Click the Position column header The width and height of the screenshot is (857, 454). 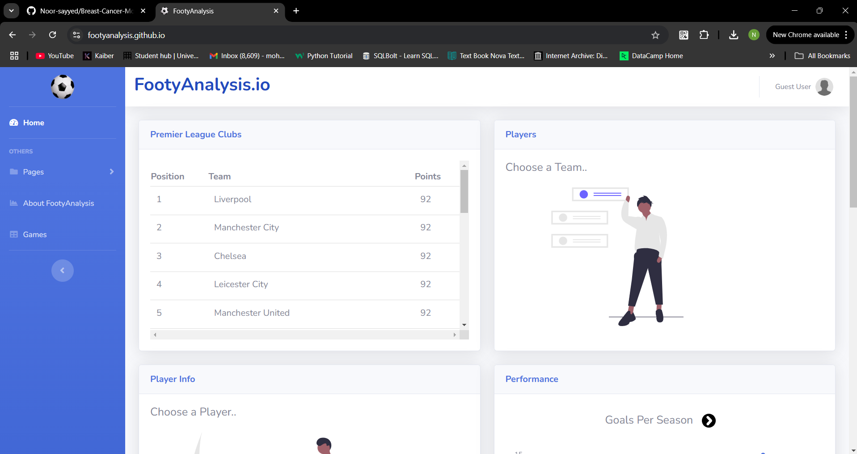[168, 177]
